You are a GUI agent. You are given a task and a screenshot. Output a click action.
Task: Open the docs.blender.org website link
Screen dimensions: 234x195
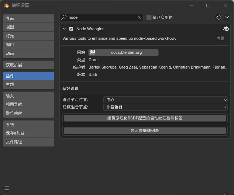(126, 52)
